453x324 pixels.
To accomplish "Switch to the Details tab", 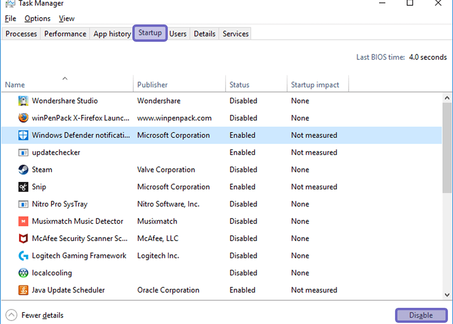I will click(x=205, y=34).
